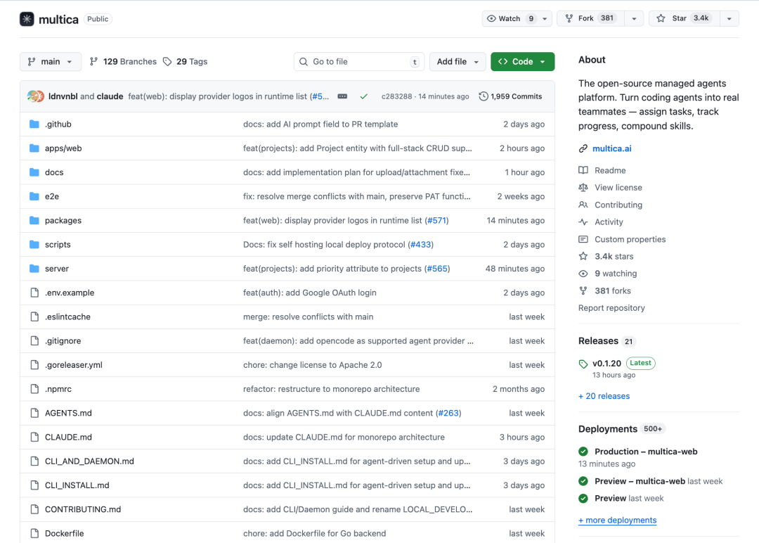759x543 pixels.
Task: Open the AGENTS.md file
Action: 68,413
